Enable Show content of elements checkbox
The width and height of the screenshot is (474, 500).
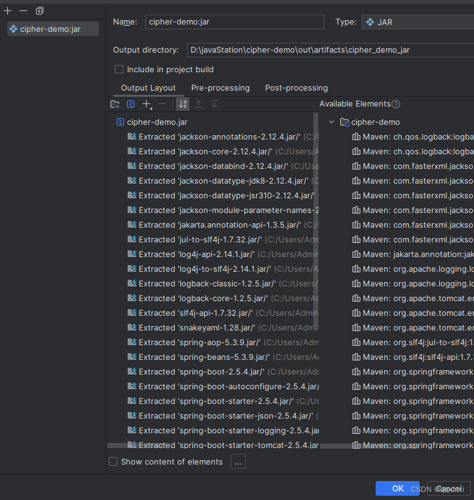point(113,461)
